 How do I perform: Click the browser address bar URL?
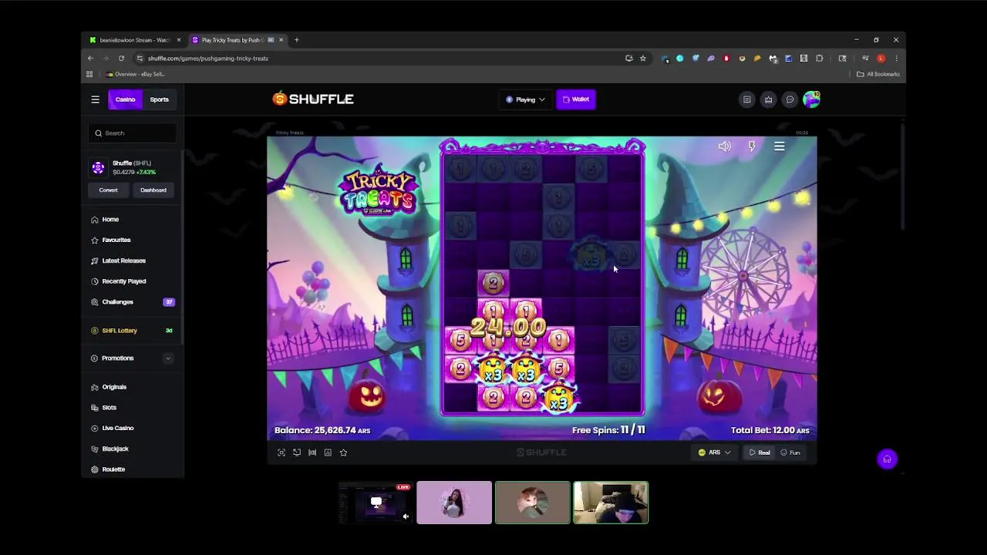coord(208,59)
